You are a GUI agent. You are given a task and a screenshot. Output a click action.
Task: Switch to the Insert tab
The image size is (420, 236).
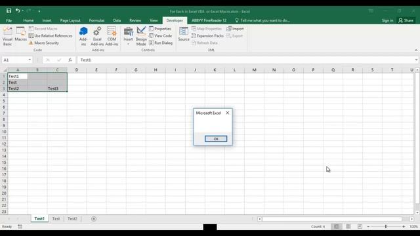(47, 20)
